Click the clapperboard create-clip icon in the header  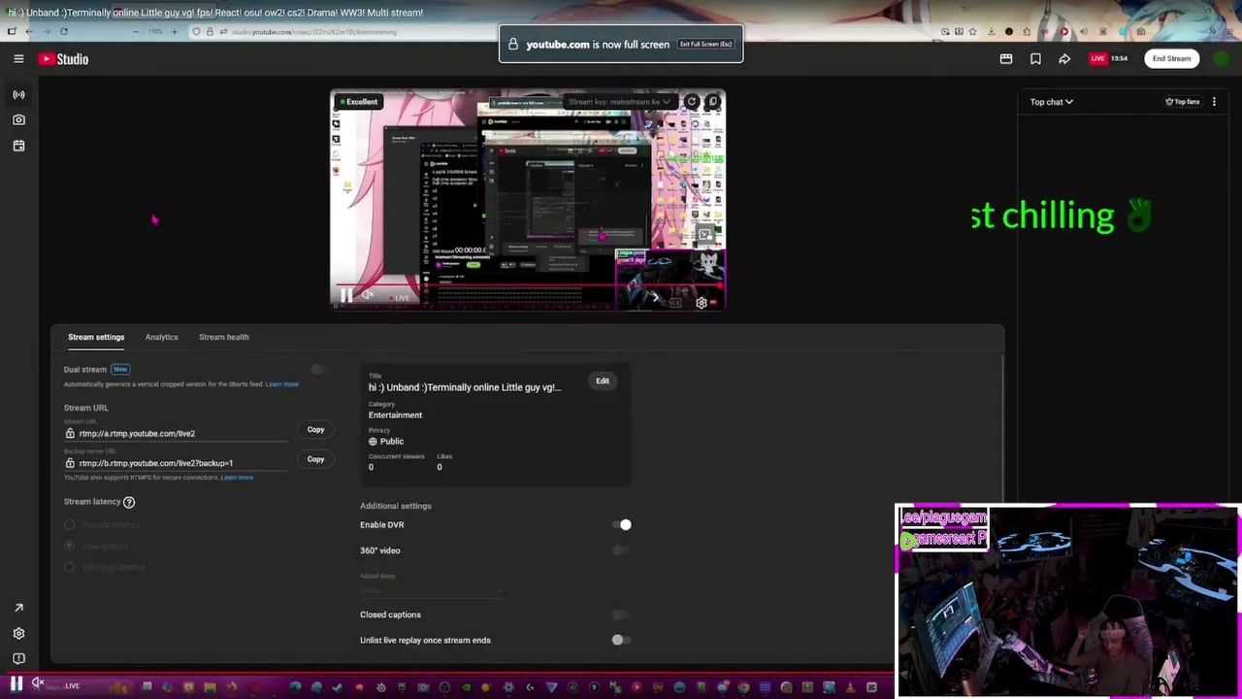point(1006,59)
